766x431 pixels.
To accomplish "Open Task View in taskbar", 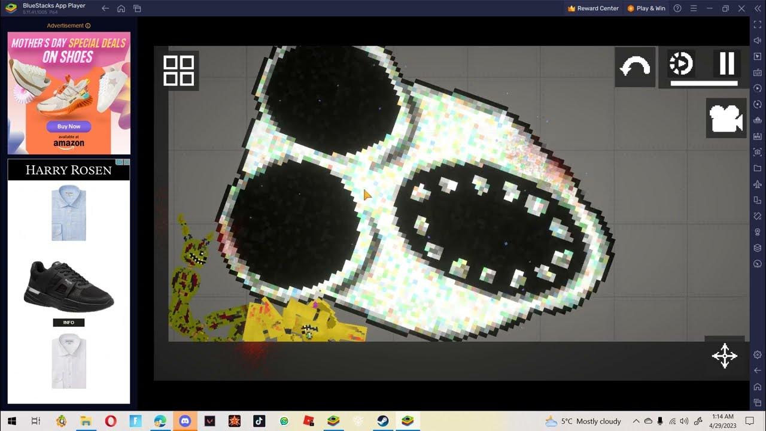I will [x=35, y=421].
